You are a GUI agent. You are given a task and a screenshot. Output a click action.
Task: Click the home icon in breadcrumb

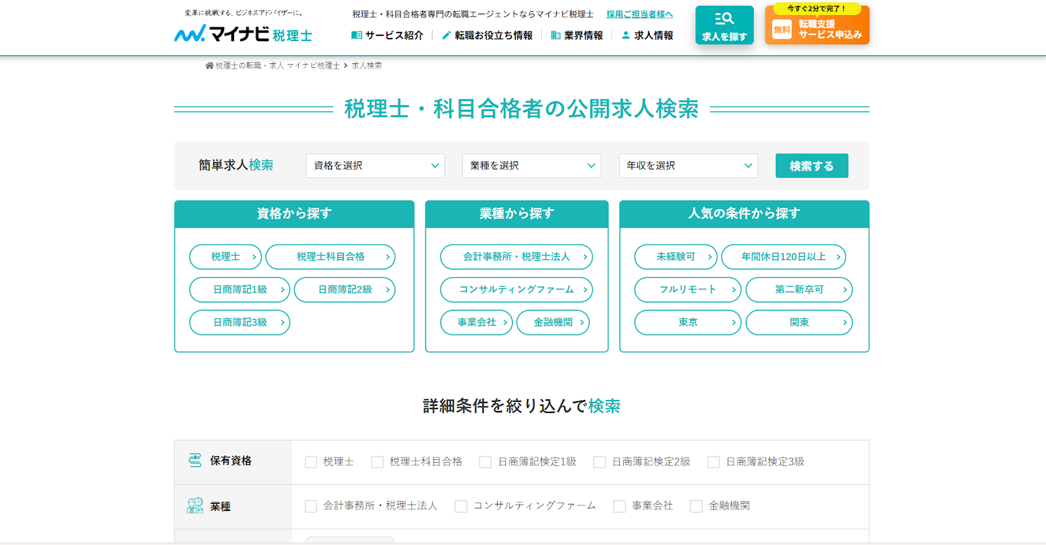209,66
